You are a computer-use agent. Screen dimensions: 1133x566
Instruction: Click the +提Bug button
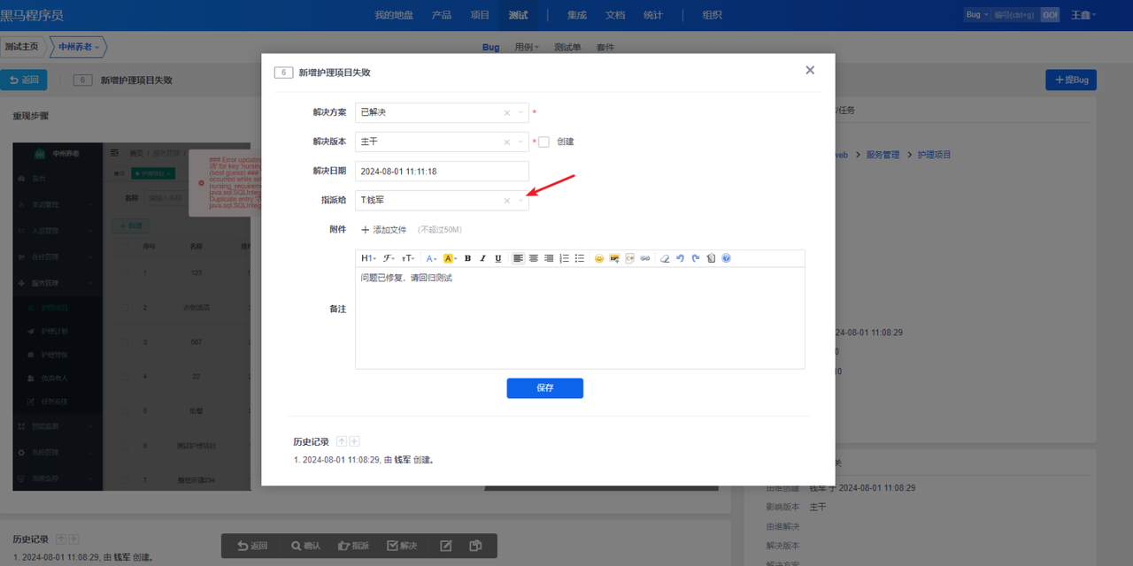pos(1071,80)
